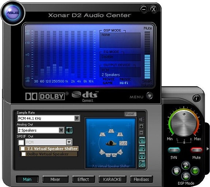This screenshot has height=187, width=210.
Task: Click the minus icon beside speaker shifter
Action: (141, 132)
